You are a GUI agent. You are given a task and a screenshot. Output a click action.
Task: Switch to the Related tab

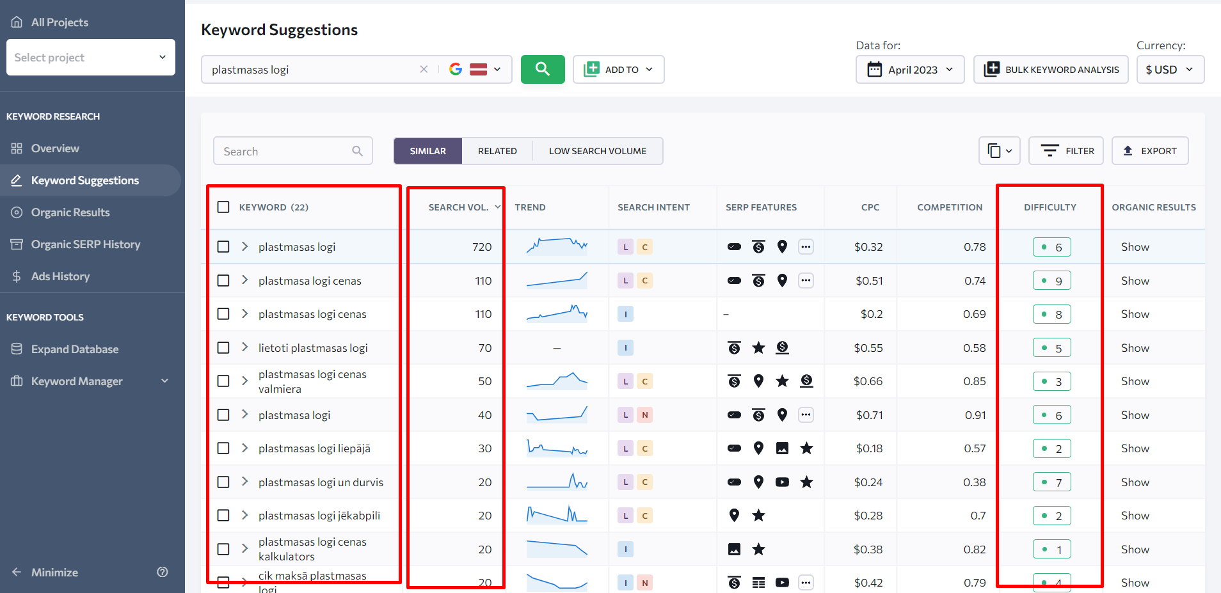pyautogui.click(x=497, y=151)
